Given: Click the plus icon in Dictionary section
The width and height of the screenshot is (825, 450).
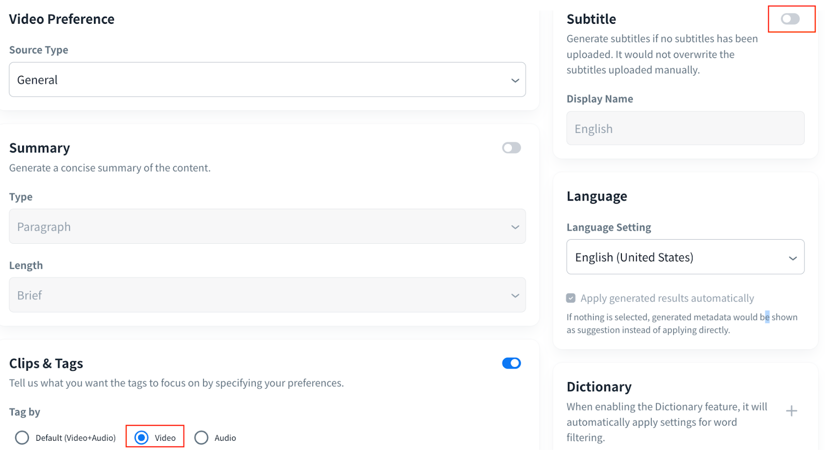Looking at the screenshot, I should click(791, 411).
